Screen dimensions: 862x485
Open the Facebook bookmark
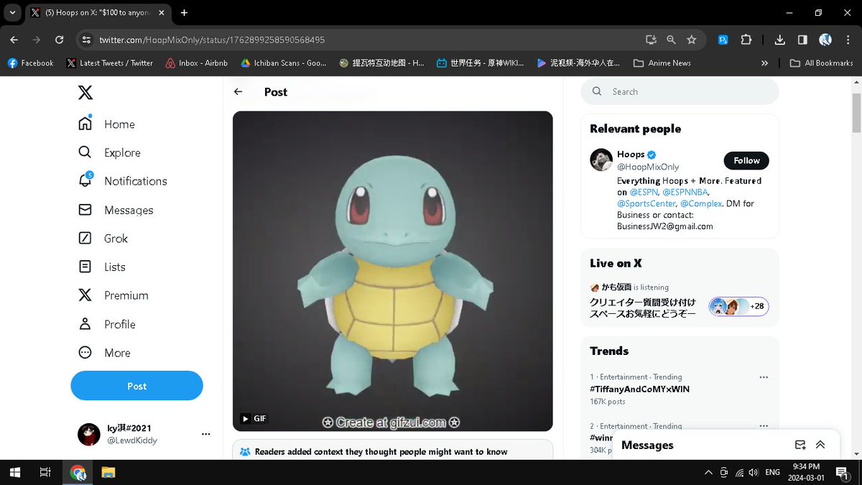30,63
